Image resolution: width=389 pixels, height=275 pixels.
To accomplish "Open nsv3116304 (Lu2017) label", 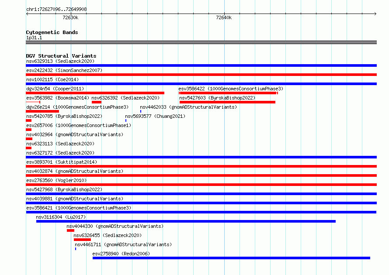I will pos(61,217).
